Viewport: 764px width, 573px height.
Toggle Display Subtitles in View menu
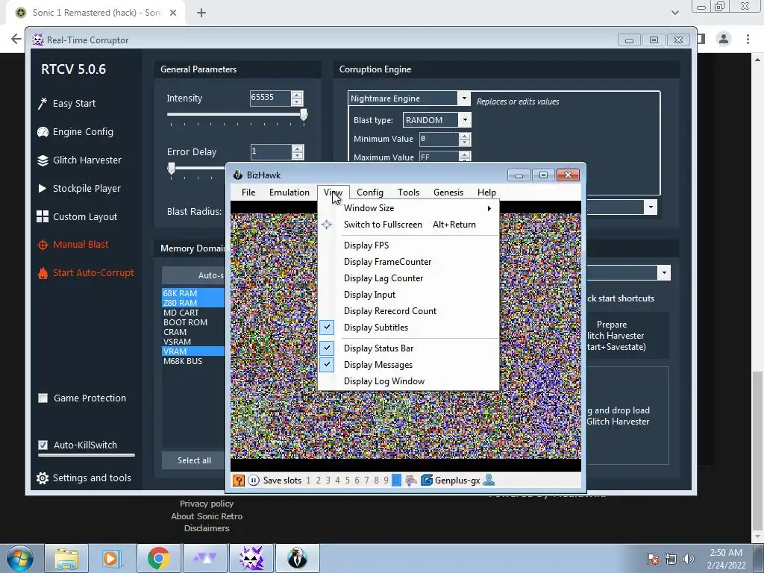[410, 328]
